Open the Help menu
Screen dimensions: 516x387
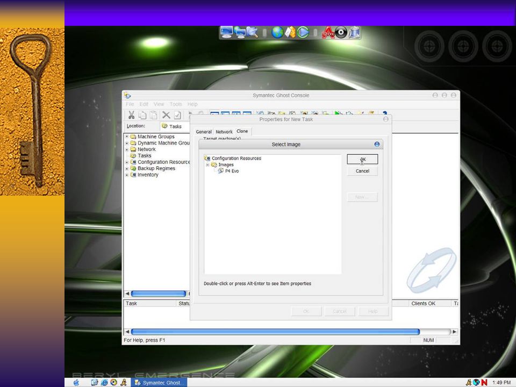point(192,104)
